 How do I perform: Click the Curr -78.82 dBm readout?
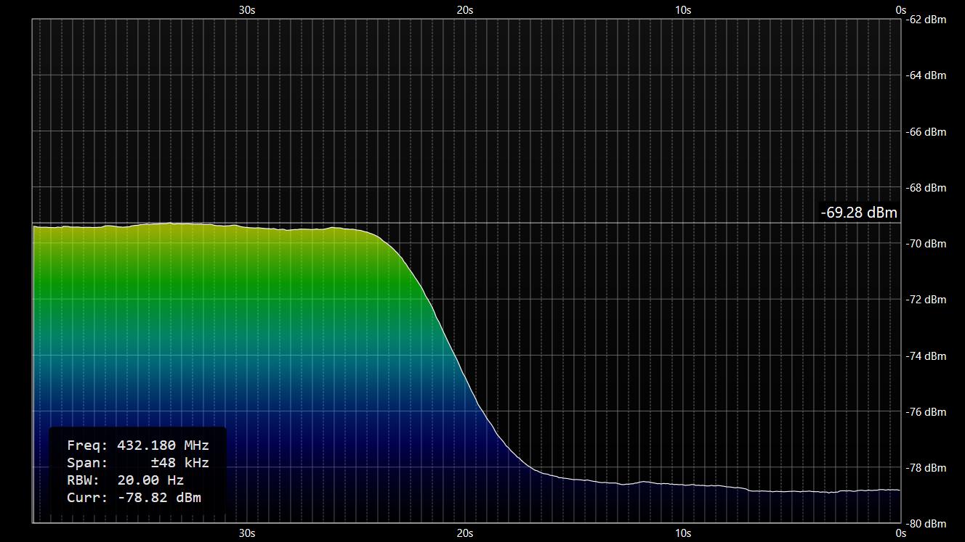(134, 498)
